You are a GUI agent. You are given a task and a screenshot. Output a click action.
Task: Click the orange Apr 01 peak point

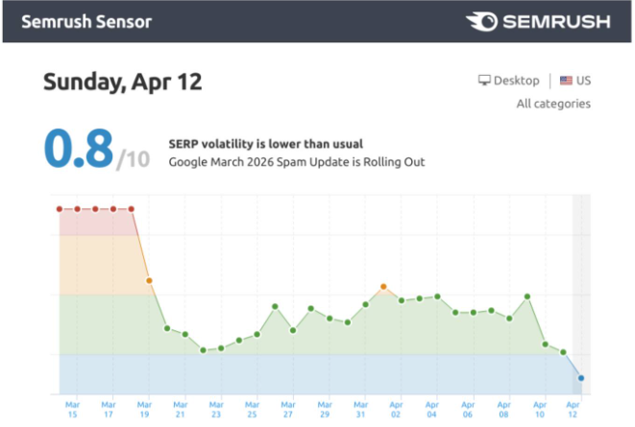(383, 287)
